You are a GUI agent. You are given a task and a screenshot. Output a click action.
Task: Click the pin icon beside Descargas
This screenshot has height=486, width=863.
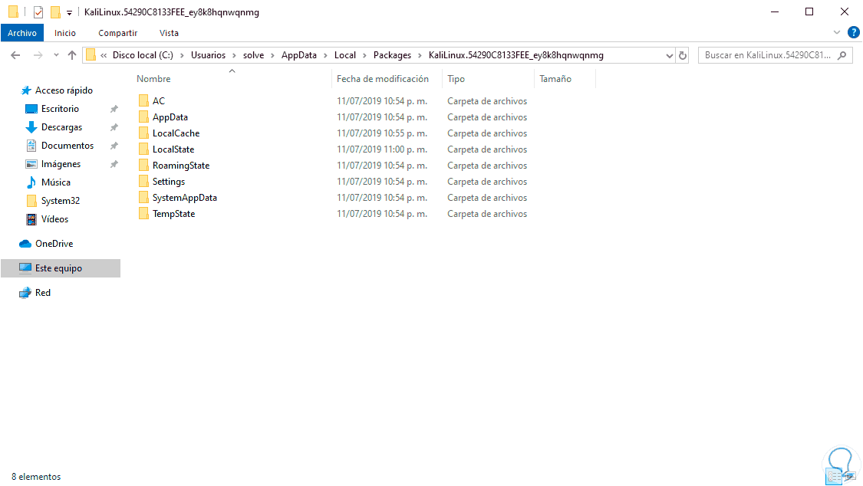click(x=114, y=127)
